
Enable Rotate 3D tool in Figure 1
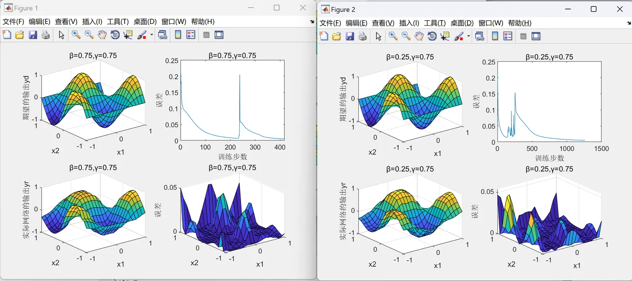[115, 35]
